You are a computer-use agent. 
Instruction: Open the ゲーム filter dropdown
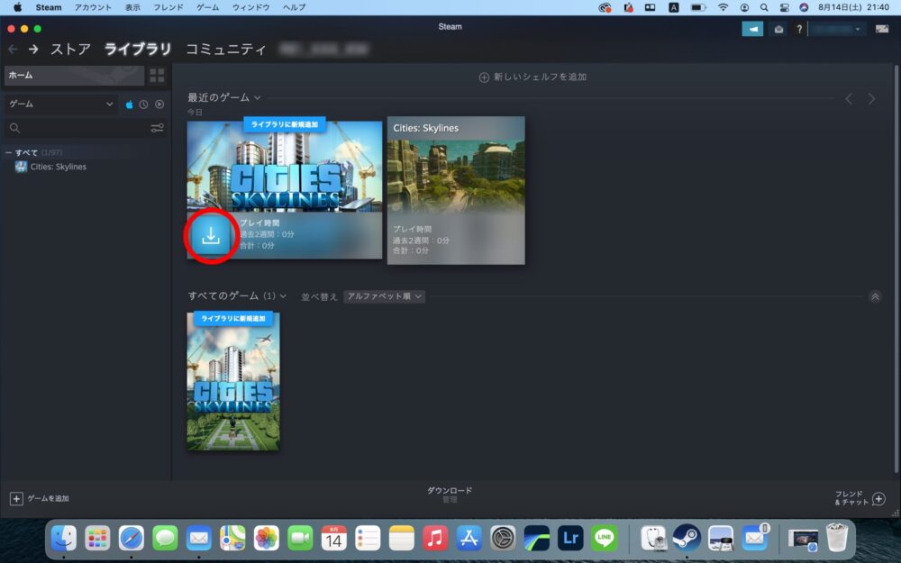point(61,104)
